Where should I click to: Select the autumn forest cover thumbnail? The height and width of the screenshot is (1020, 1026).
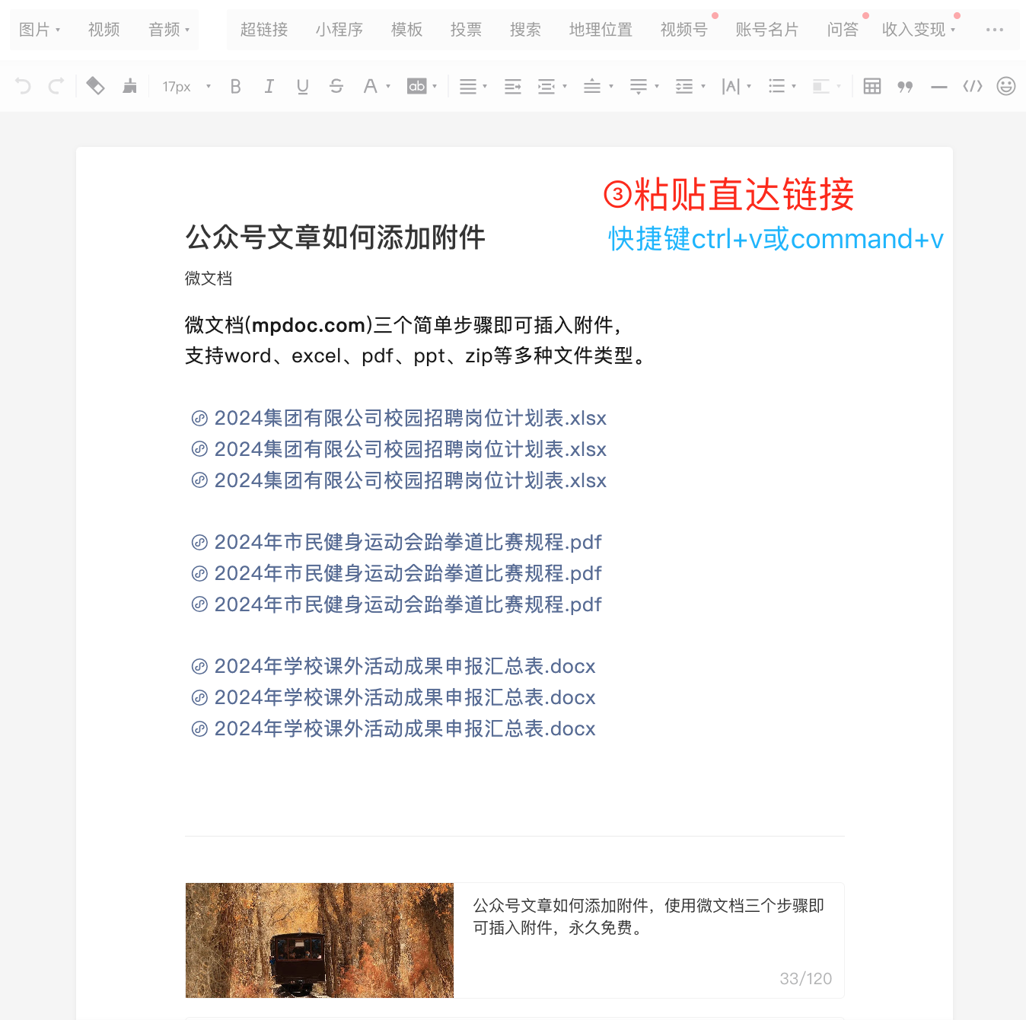(320, 940)
